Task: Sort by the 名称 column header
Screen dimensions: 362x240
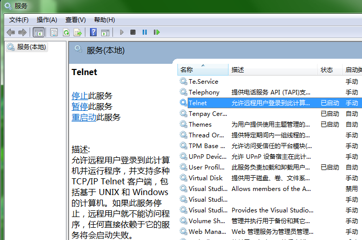Action: coord(203,69)
